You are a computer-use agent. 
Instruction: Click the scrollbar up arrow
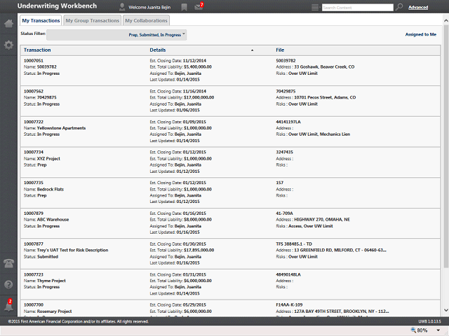[x=446, y=20]
